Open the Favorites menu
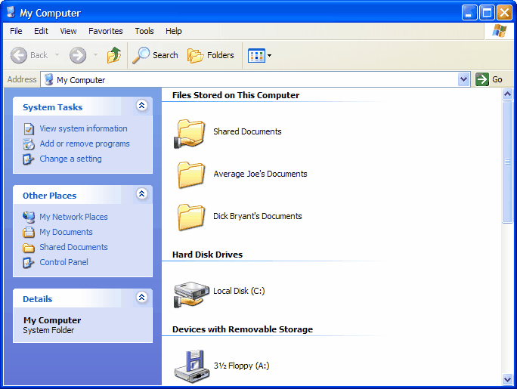 coord(106,31)
